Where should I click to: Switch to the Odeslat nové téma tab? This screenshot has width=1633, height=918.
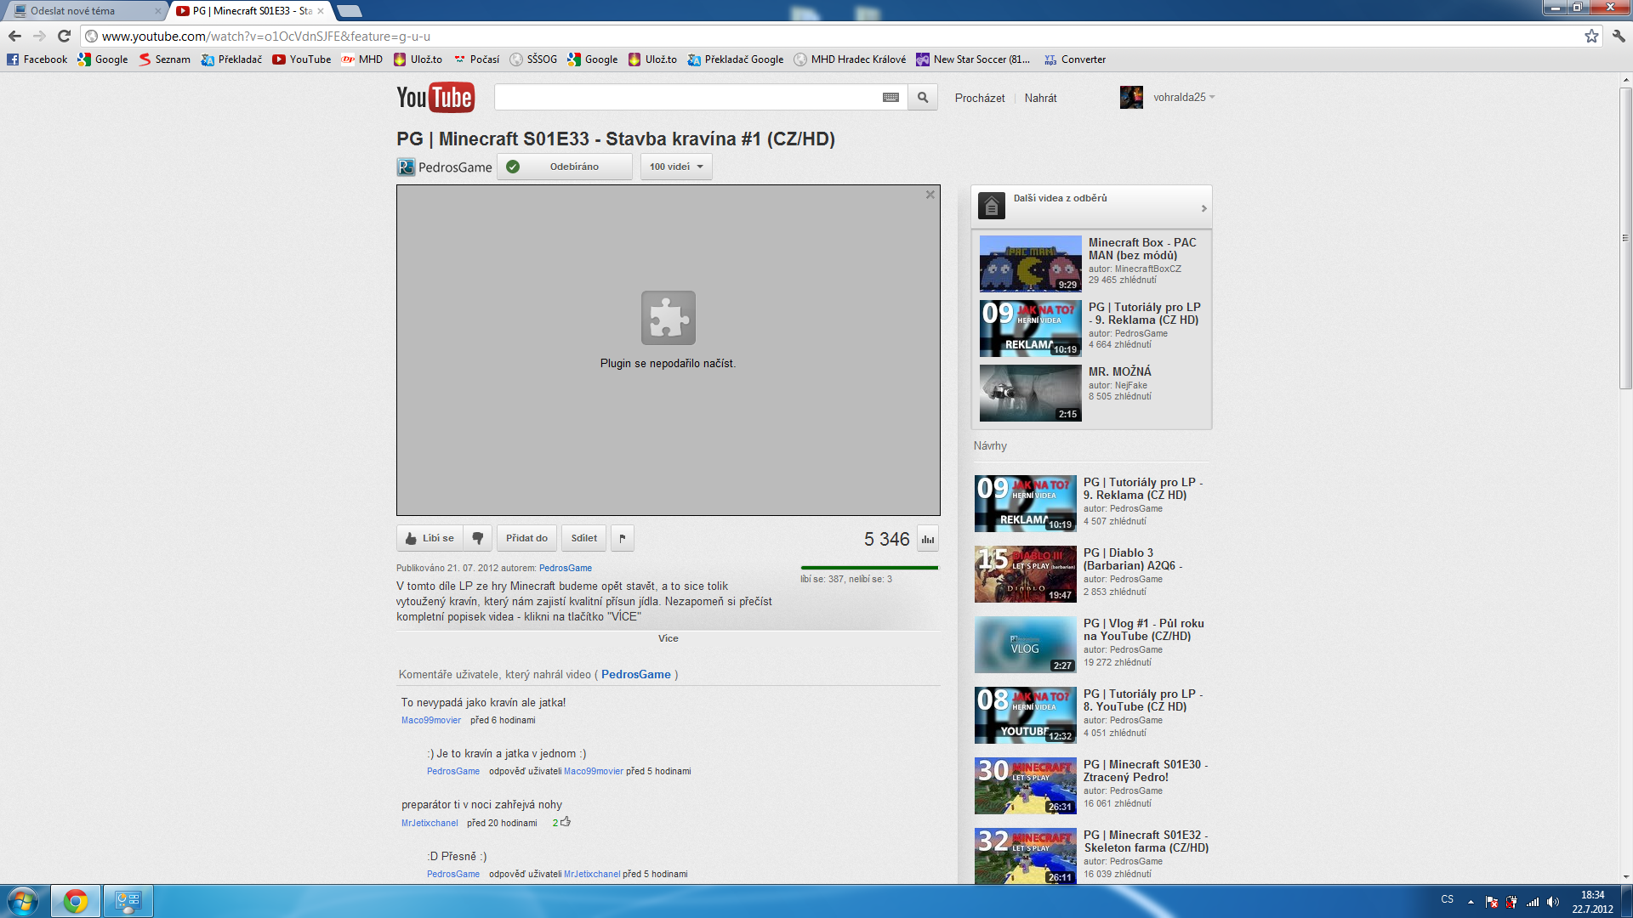81,11
